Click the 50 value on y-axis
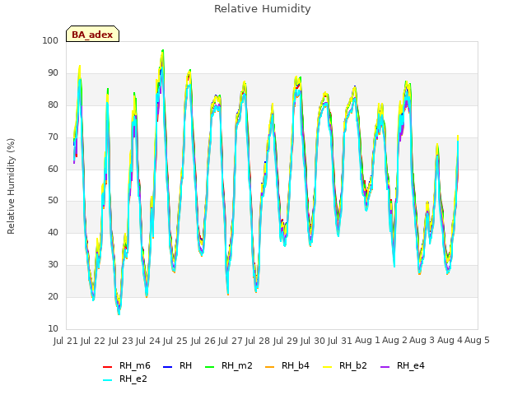Screen dimensions: 527x395 point(53,201)
